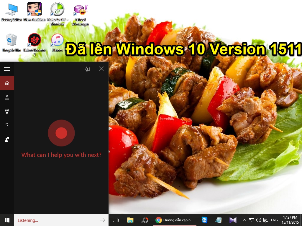Viewport: 302px width, 226px height.
Task: Switch to Chrome window Hướng dẫn cập n...
Action: point(175,220)
